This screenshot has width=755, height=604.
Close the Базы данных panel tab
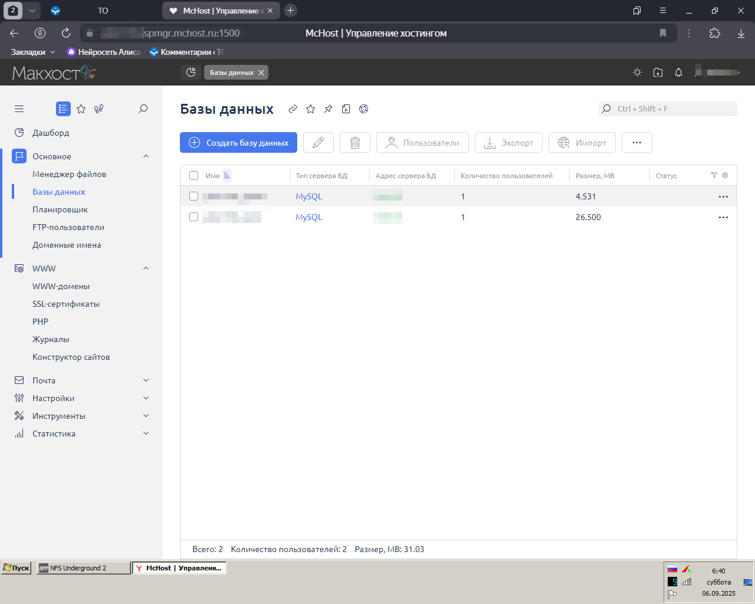point(261,72)
